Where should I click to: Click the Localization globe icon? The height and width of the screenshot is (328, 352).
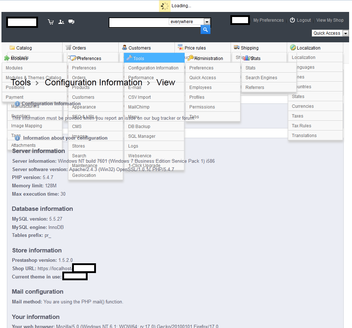coord(293,47)
